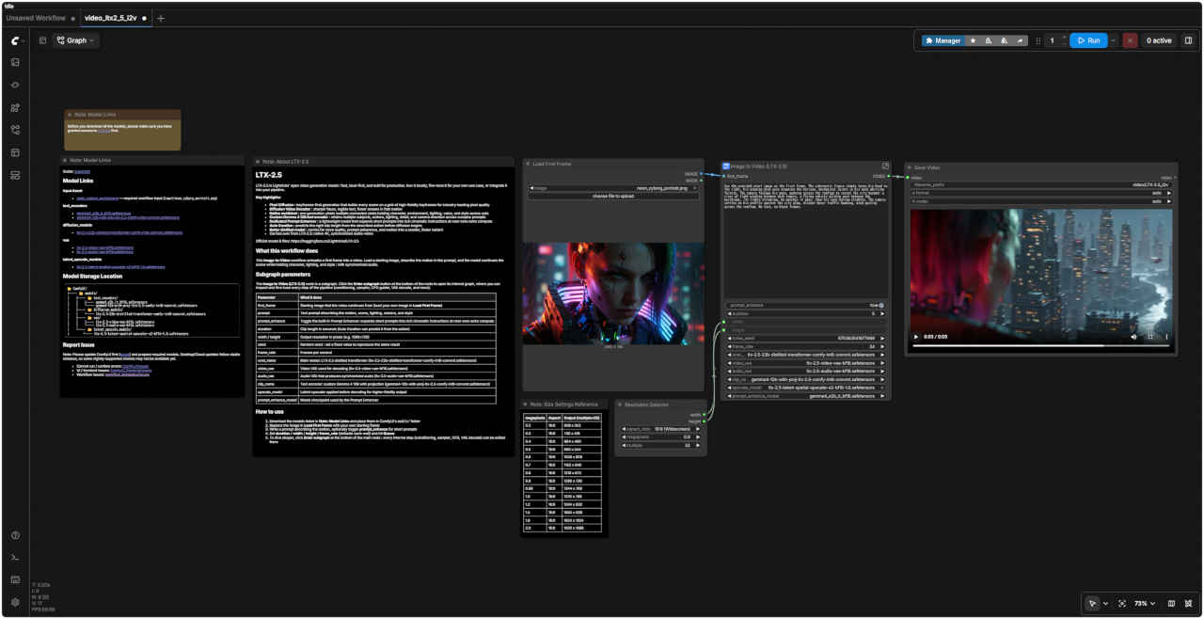Collapse the Save Video node
Viewport: 1204px width, 619px height.
pos(910,167)
